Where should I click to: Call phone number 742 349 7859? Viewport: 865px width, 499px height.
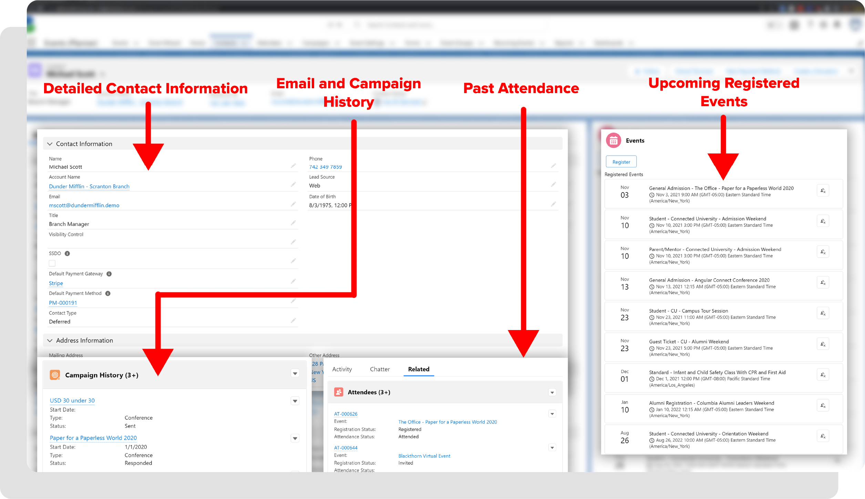(326, 167)
